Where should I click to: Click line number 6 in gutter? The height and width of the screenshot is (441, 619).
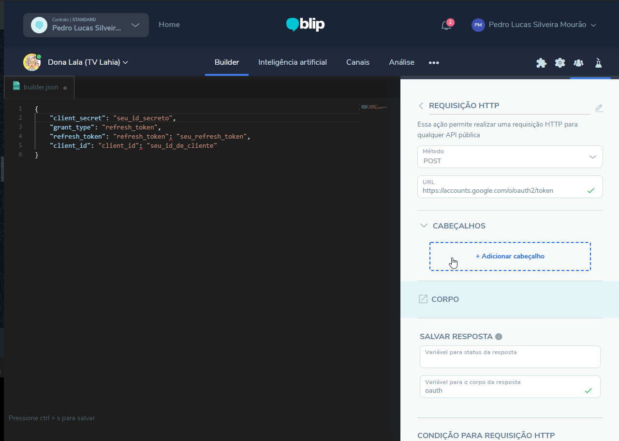pyautogui.click(x=20, y=155)
